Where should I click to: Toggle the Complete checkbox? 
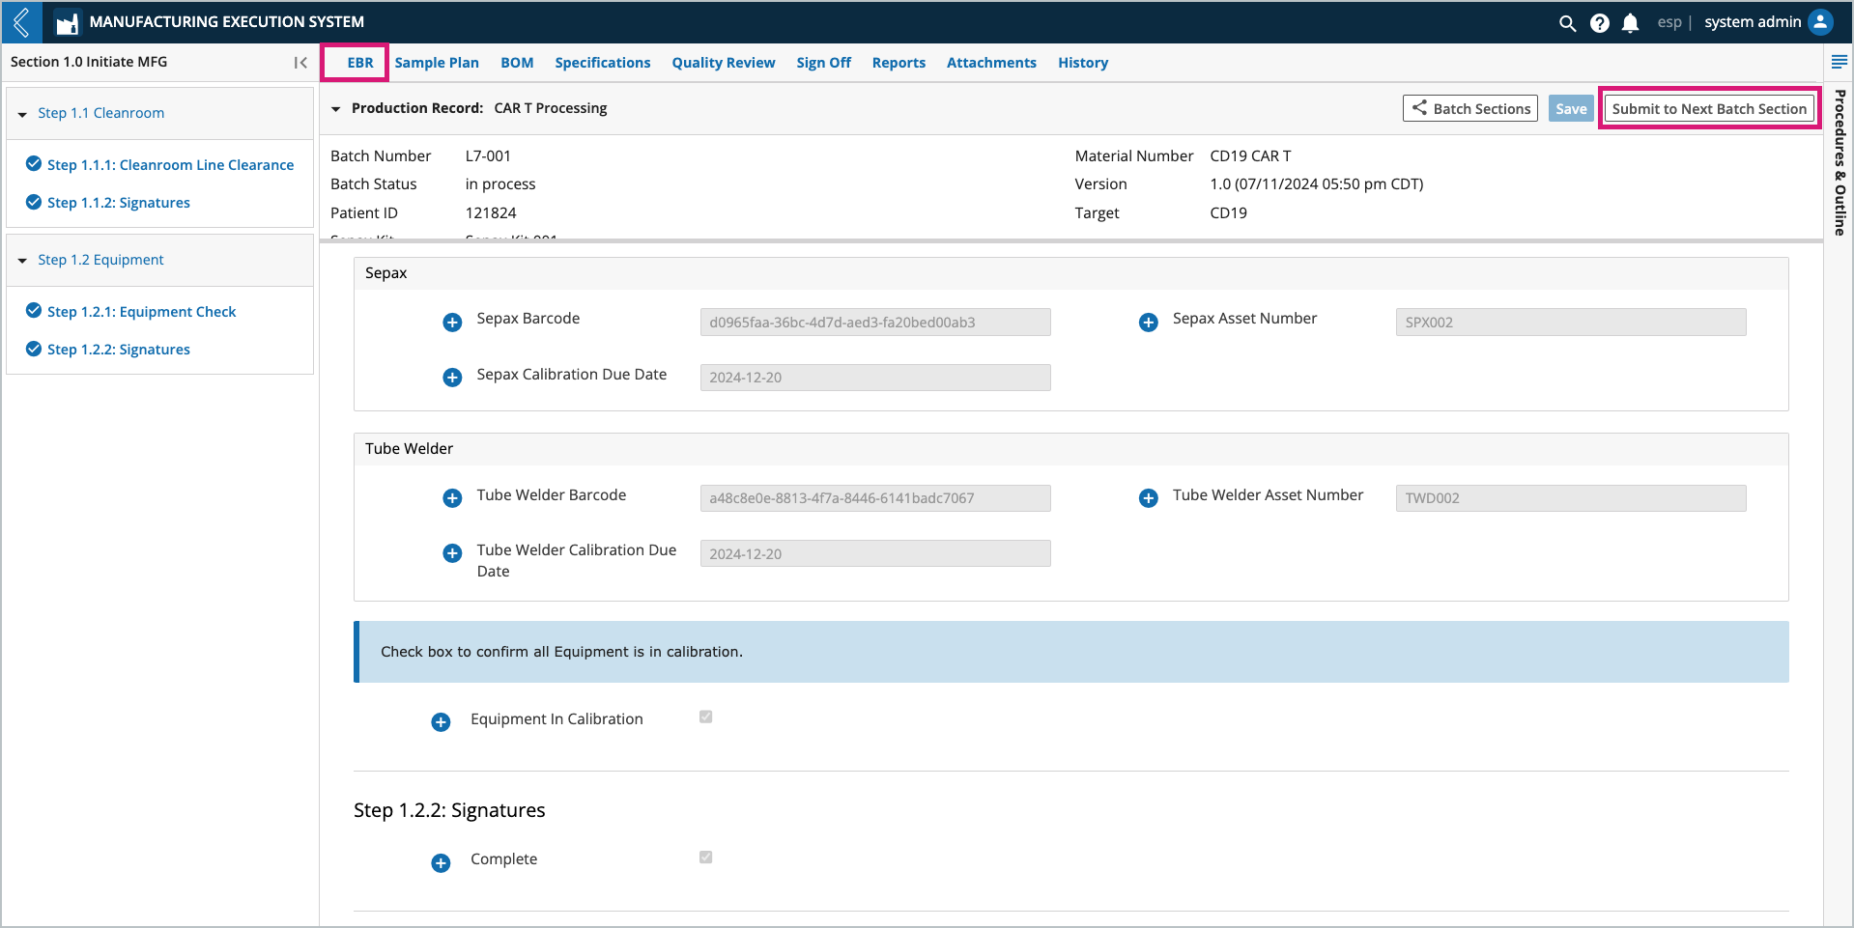[x=706, y=857]
